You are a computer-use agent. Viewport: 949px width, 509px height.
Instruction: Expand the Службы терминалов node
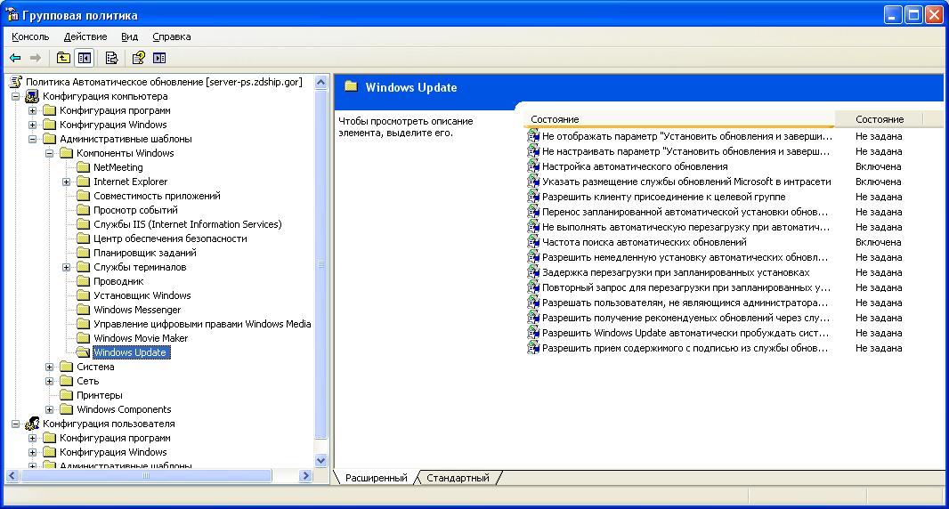click(67, 267)
